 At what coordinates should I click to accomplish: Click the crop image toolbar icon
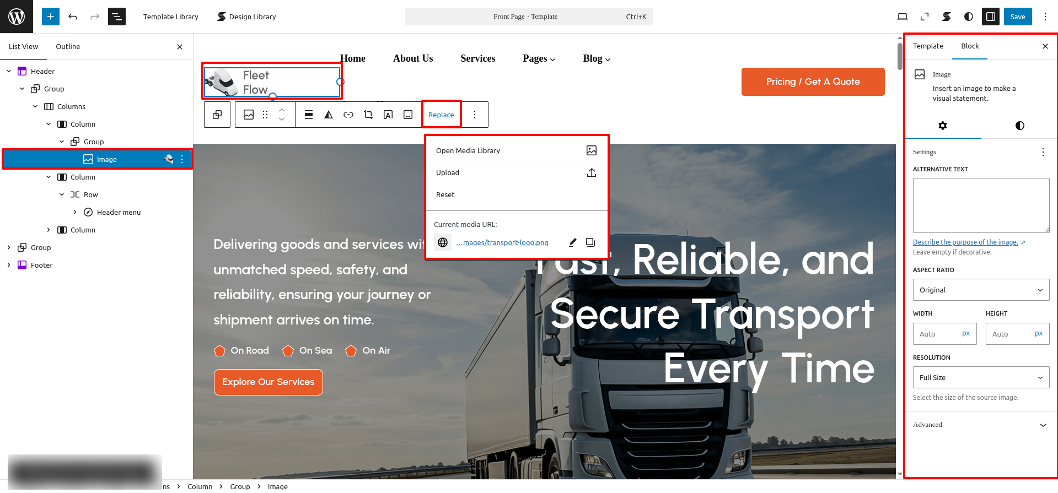[368, 115]
